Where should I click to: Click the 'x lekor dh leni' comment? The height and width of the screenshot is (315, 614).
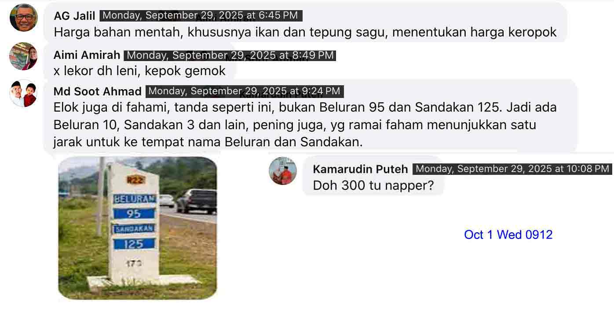(x=139, y=71)
